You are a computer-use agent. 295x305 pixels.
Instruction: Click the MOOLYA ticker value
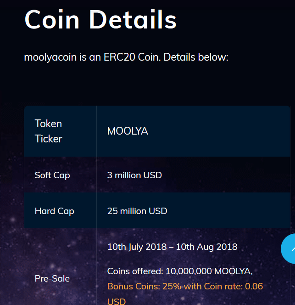[x=128, y=131]
